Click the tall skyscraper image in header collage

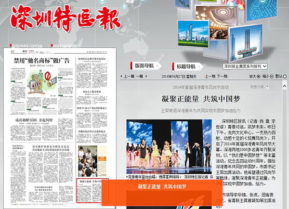pos(246,43)
